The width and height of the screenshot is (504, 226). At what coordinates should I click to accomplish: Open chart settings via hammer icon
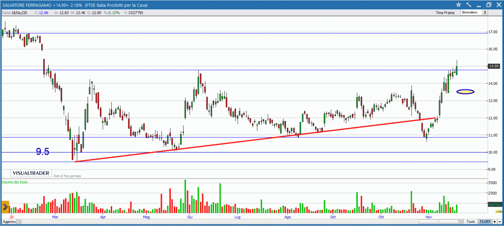point(469,4)
